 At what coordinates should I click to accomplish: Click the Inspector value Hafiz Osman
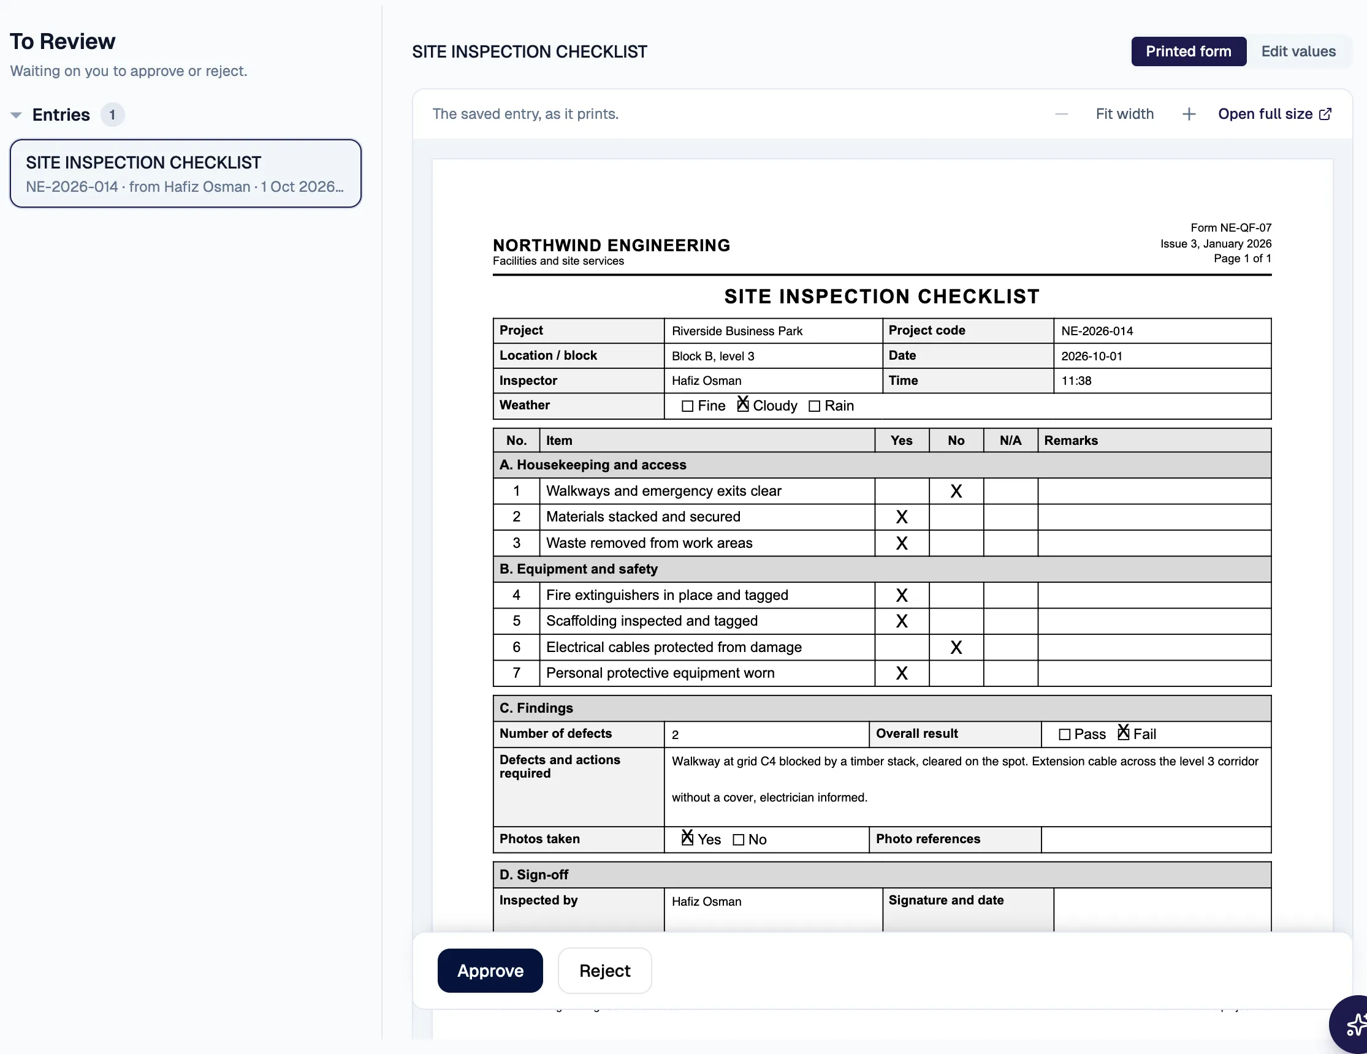point(707,381)
